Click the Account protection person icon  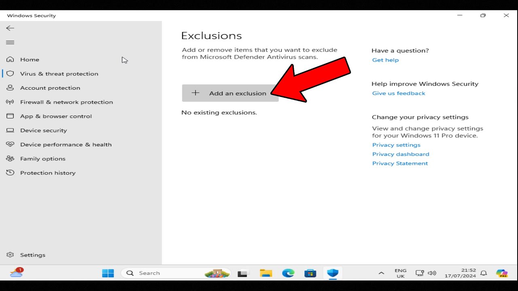pyautogui.click(x=10, y=88)
